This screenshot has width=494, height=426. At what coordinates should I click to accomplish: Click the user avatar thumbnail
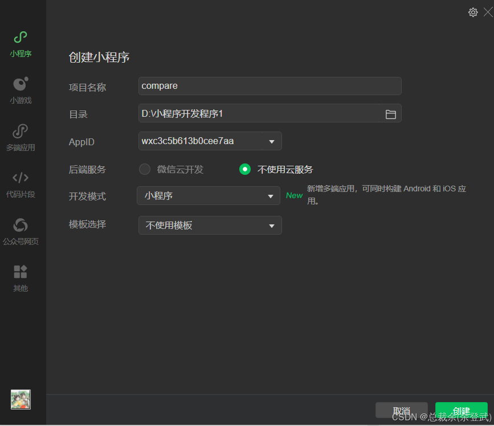point(21,399)
